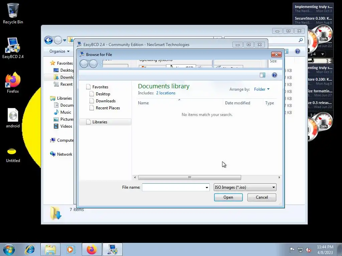Click the right scroll arrow of the file list
The height and width of the screenshot is (256, 342).
click(279, 177)
